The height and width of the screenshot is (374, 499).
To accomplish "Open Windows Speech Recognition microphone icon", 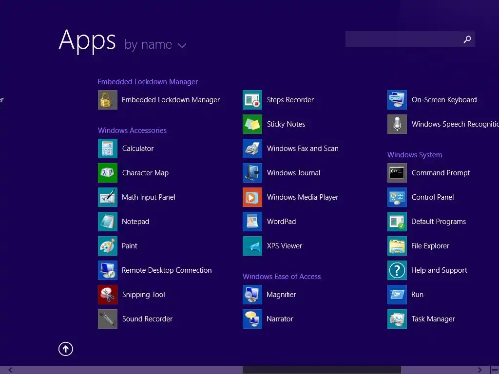I will point(397,124).
